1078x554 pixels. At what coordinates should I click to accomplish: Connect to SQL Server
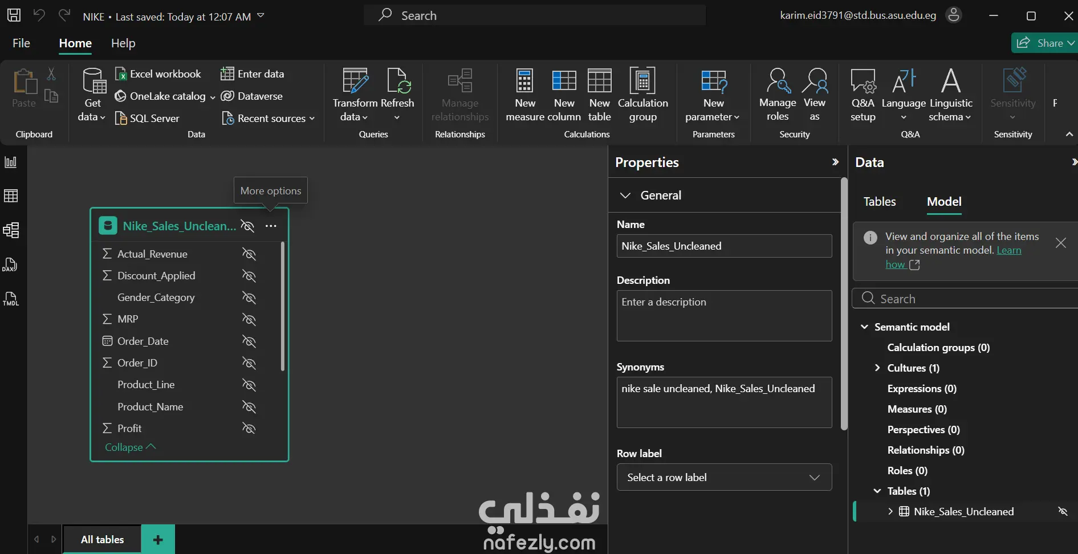tap(147, 119)
